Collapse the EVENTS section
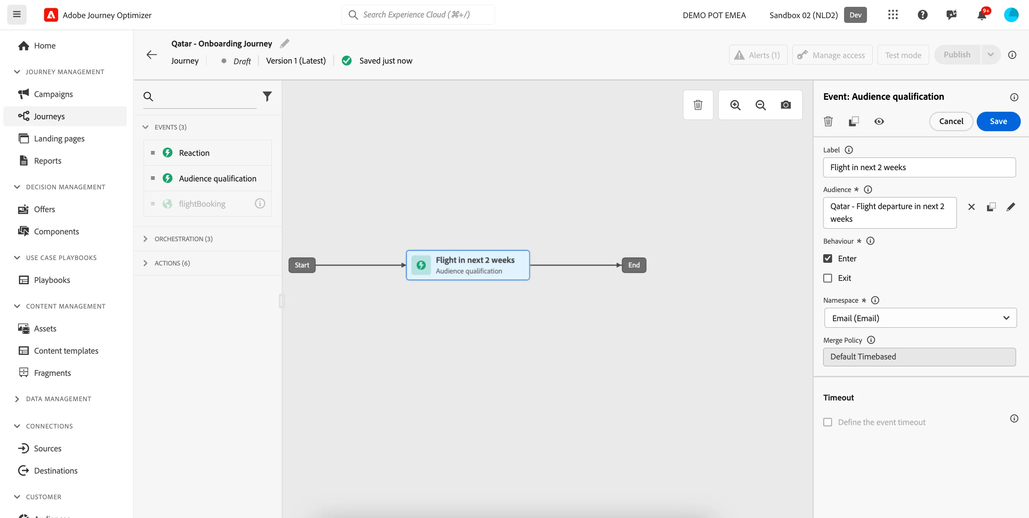 tap(145, 127)
